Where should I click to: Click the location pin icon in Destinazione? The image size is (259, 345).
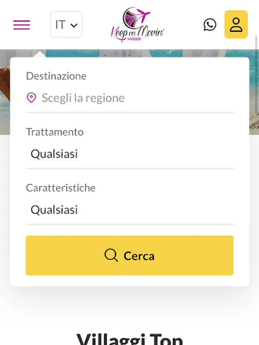(x=31, y=98)
